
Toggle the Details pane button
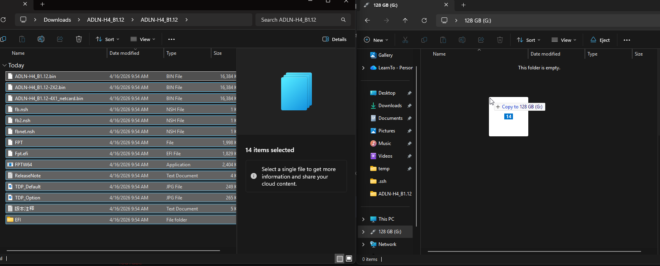click(x=334, y=39)
